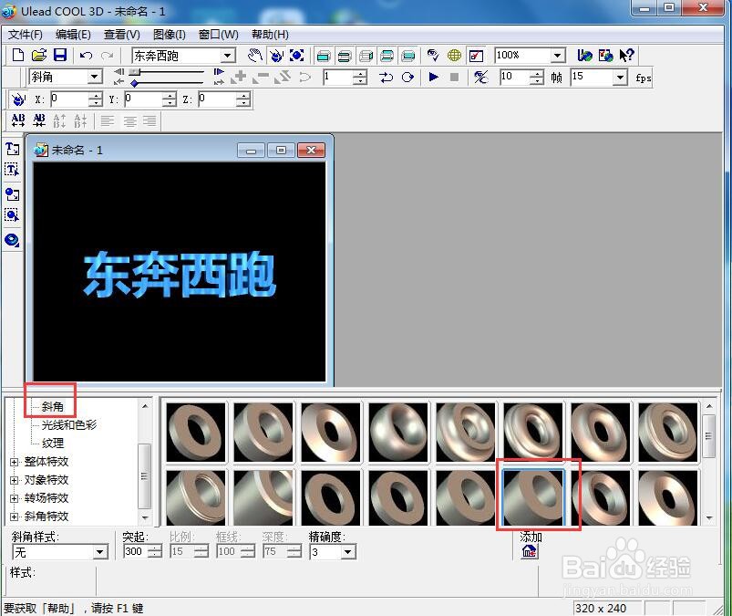Maximize the 未命名 - 1 document window

coord(281,150)
